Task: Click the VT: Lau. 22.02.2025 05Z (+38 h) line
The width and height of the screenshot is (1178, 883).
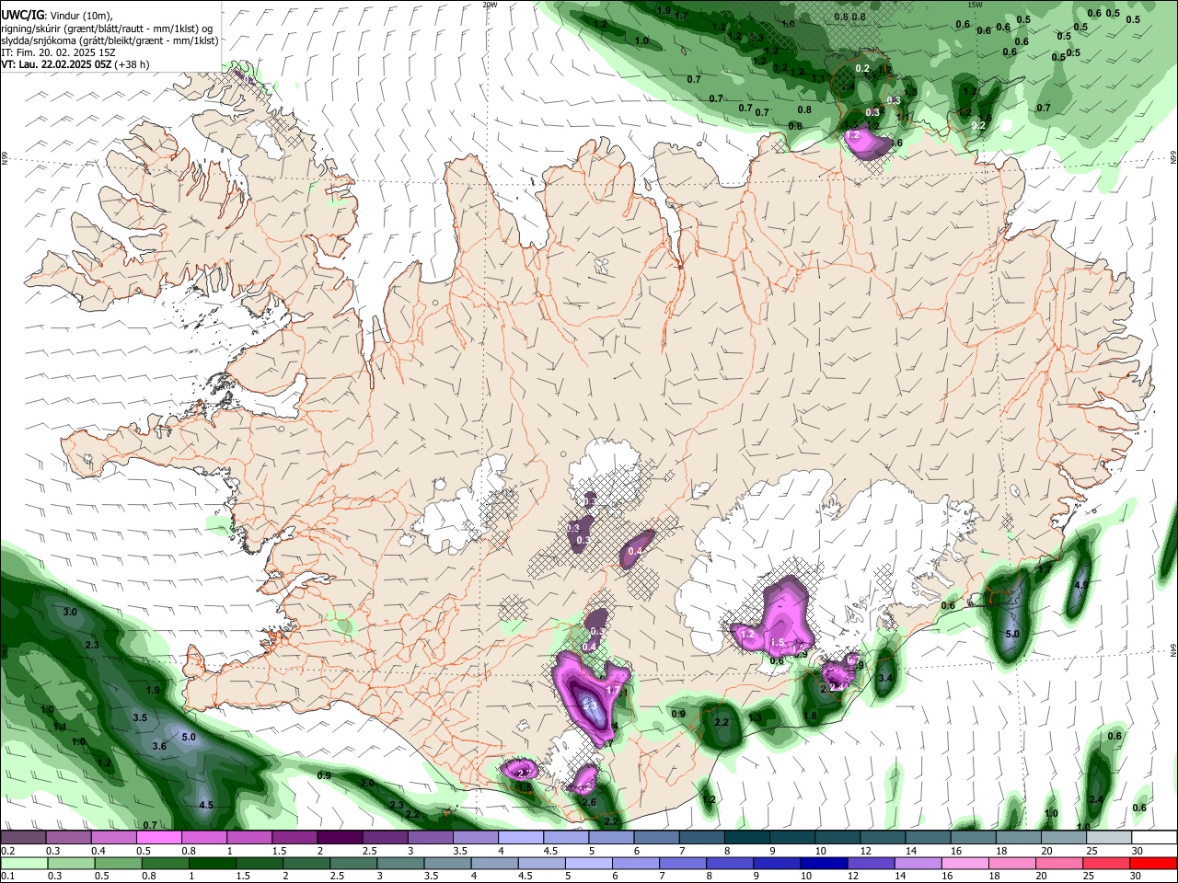Action: pos(75,64)
